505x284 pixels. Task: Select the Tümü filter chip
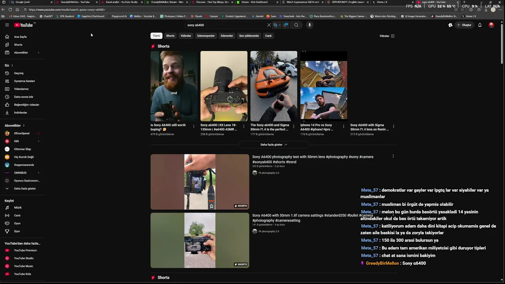(x=157, y=36)
